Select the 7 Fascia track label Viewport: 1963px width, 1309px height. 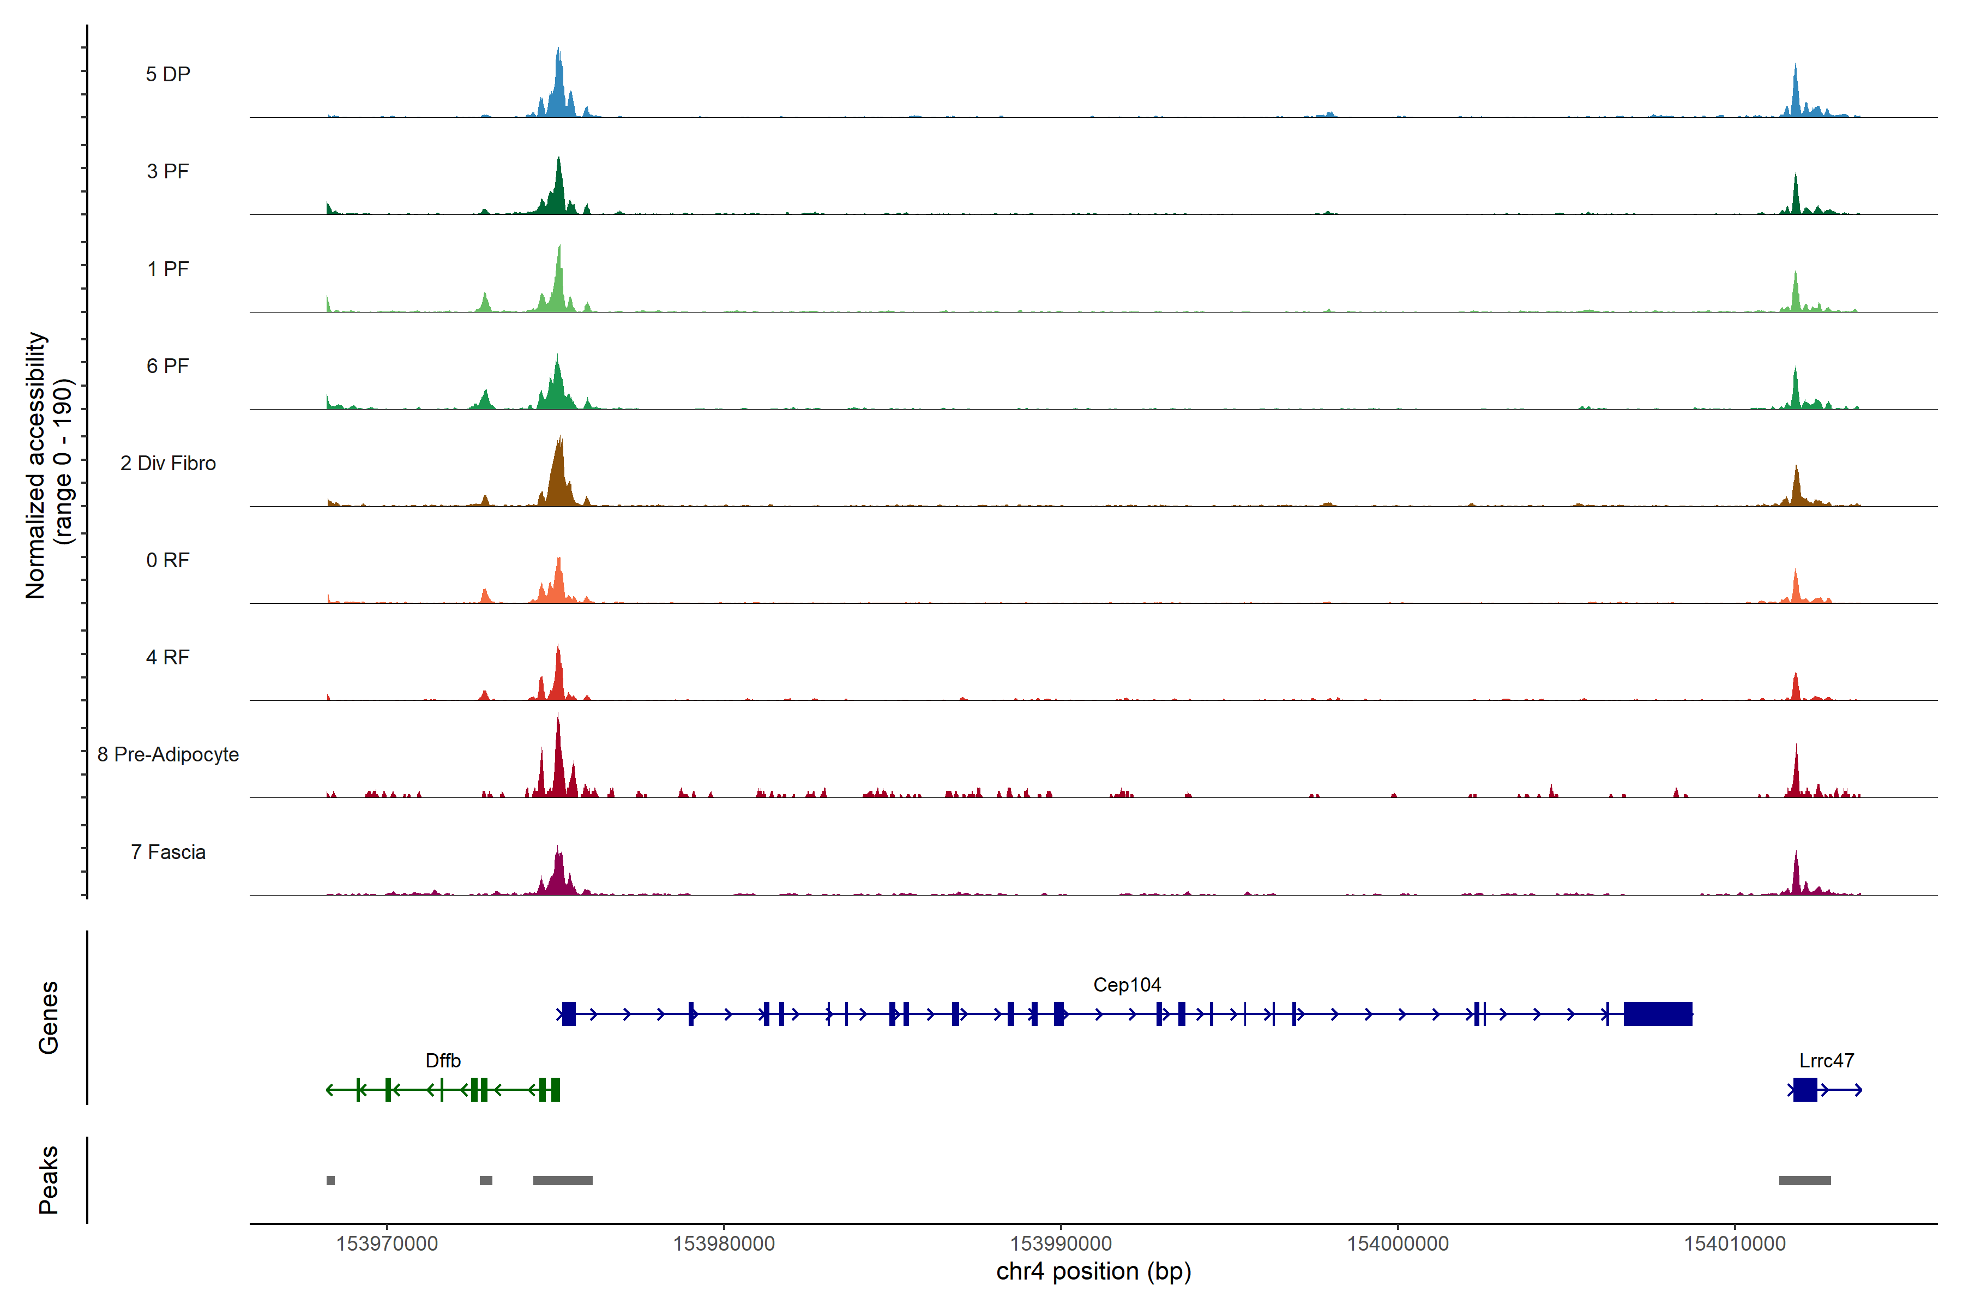pos(168,852)
